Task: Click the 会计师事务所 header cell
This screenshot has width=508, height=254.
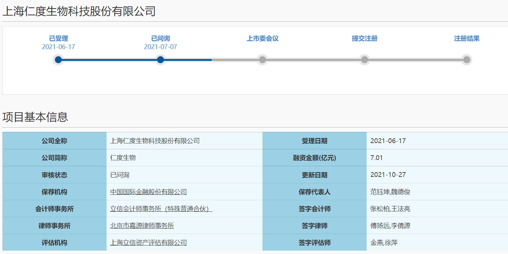Action: coord(54,208)
